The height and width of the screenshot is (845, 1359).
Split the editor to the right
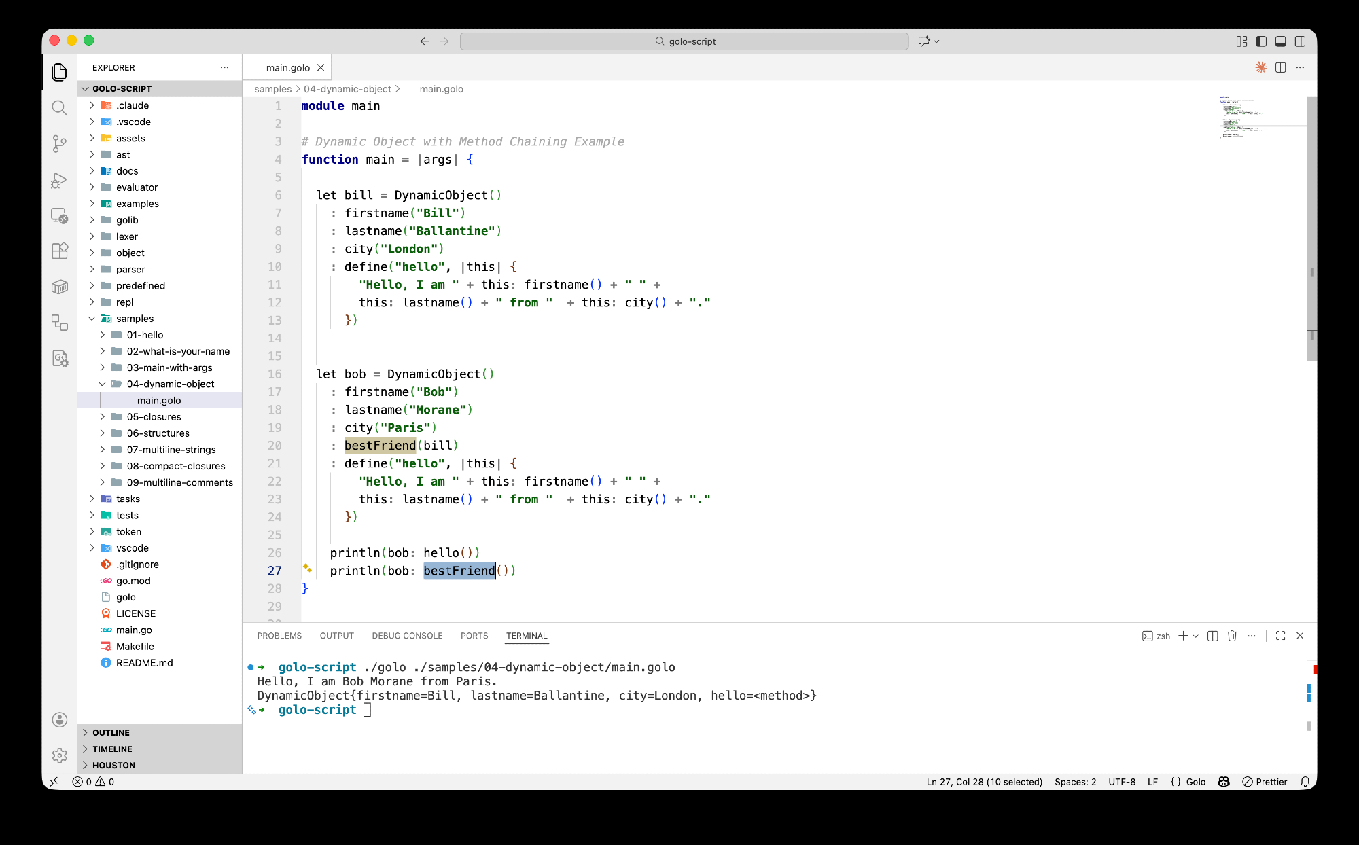tap(1281, 67)
